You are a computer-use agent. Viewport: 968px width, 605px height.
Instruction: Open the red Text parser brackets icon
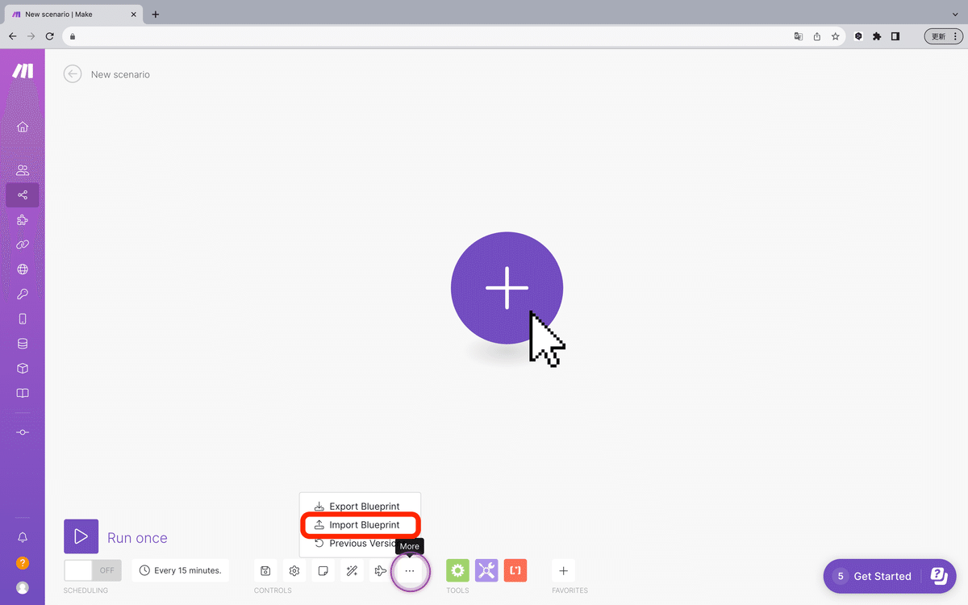tap(515, 570)
